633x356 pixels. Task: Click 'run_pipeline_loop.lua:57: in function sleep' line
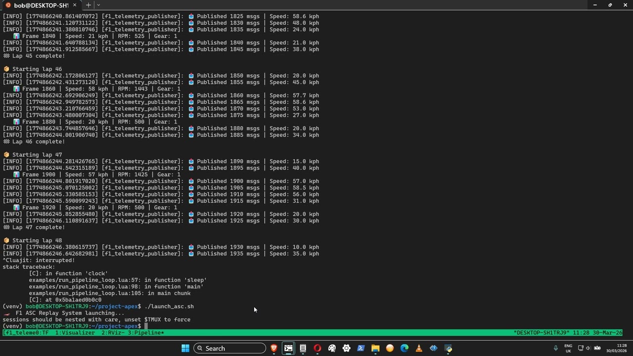pyautogui.click(x=118, y=280)
